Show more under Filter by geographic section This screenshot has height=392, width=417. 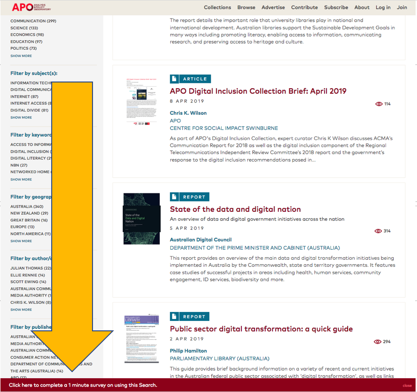(21, 241)
